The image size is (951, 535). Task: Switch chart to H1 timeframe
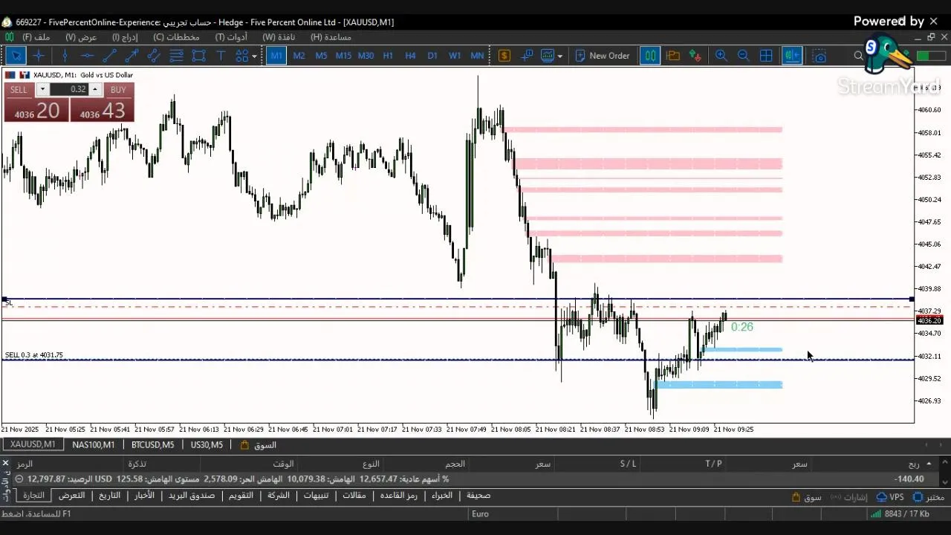[388, 56]
